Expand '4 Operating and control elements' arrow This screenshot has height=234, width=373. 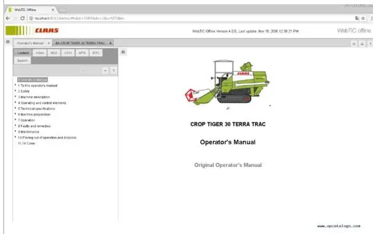point(15,103)
